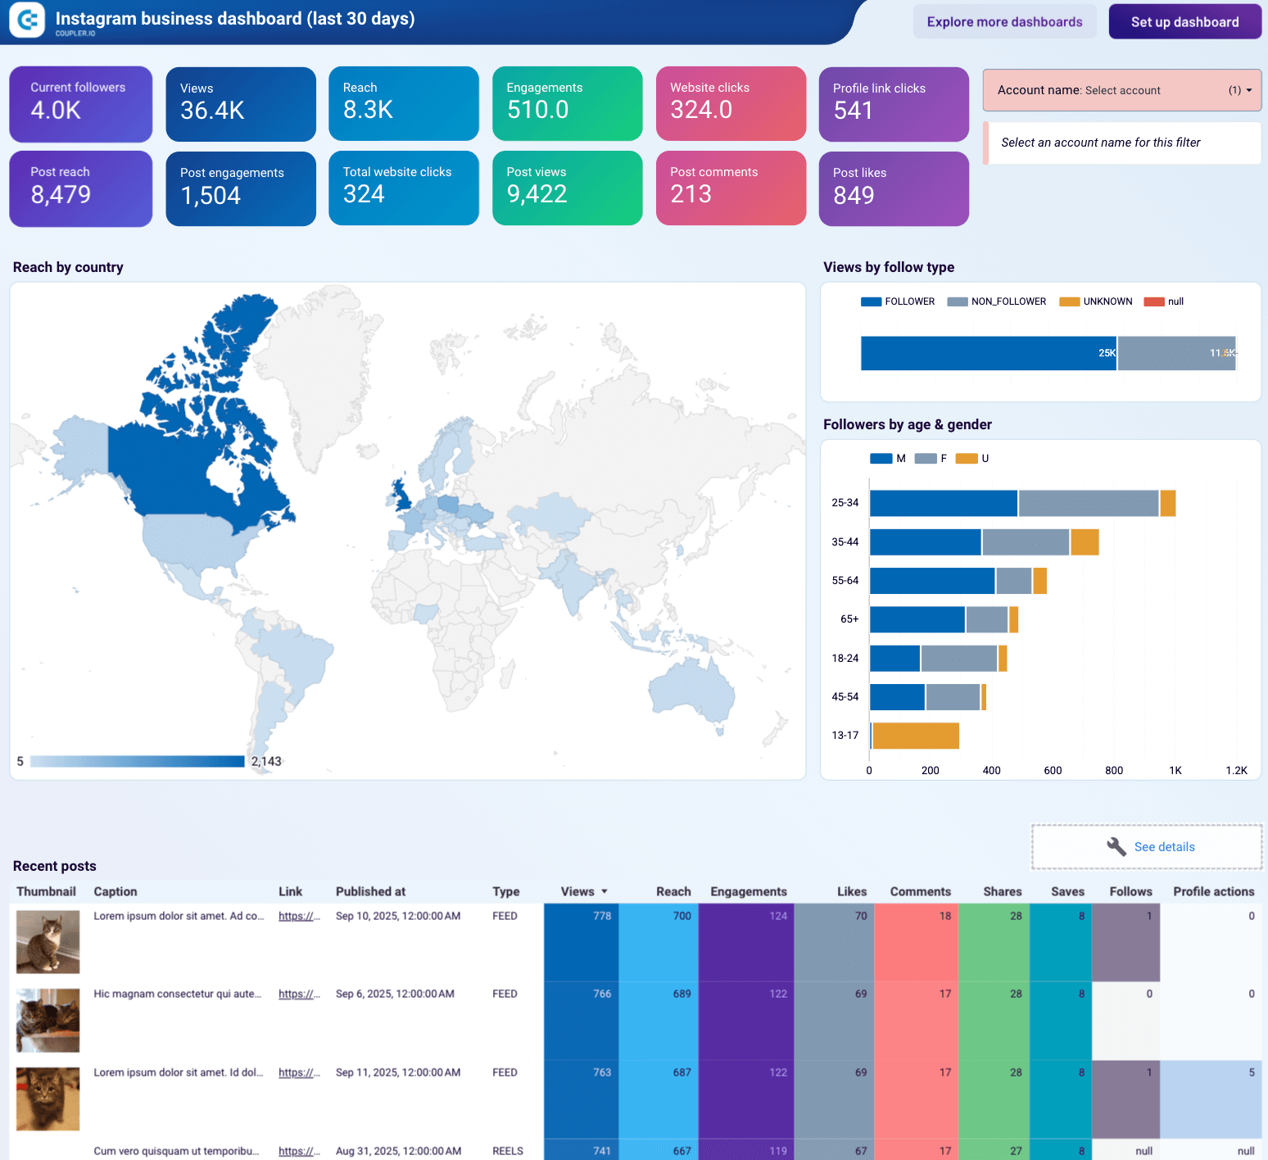
Task: Open the See details link
Action: point(1164,846)
